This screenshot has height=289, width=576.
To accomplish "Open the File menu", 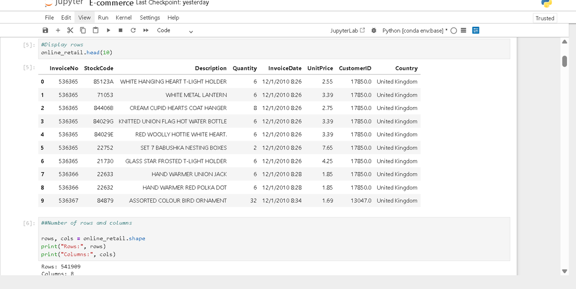I will (49, 17).
